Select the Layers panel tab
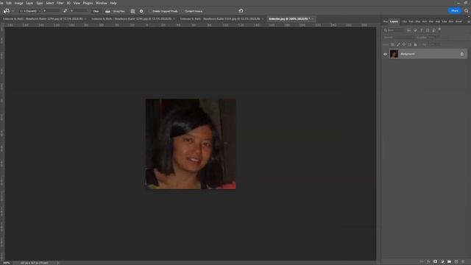Viewport: 471px width, 265px height. 394,21
